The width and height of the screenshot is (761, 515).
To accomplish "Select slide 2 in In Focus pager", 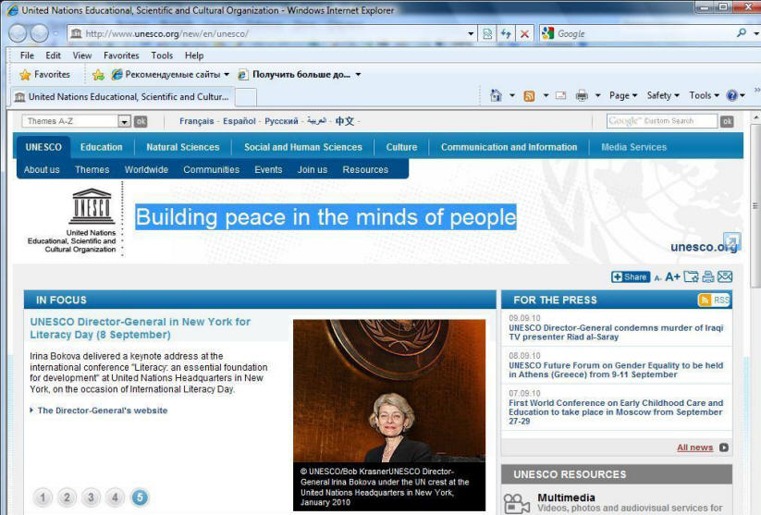I will point(67,497).
